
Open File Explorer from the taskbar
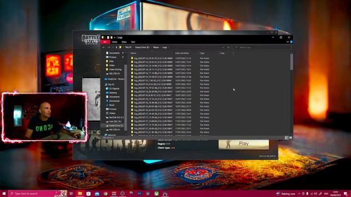(80, 193)
